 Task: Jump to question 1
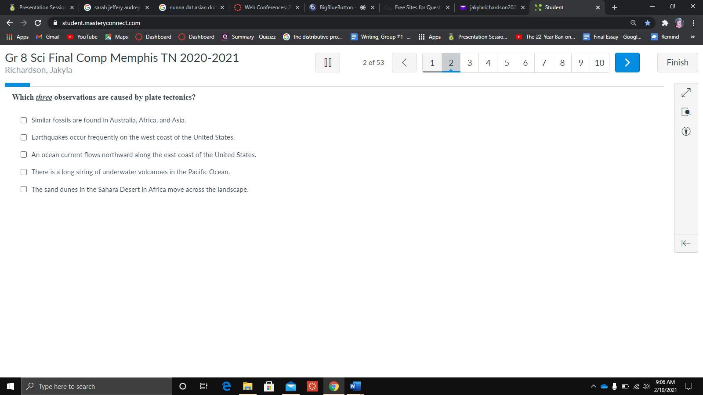(432, 62)
